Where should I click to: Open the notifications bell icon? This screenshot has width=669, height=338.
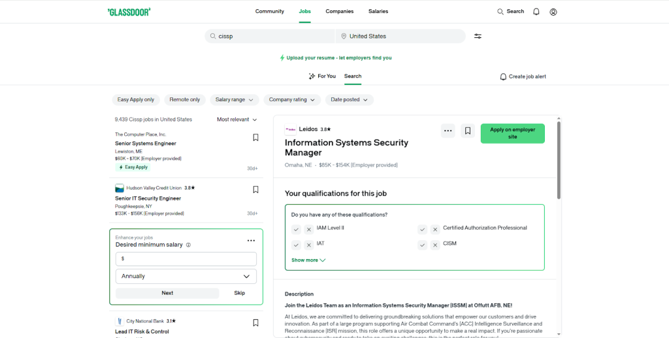pos(536,12)
